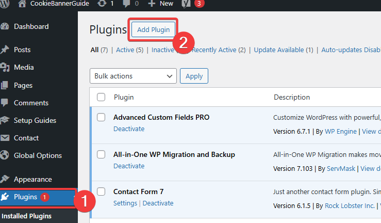Screen dimensions: 381x223
Task: Filter by Active (5) plugins
Action: pyautogui.click(x=130, y=50)
